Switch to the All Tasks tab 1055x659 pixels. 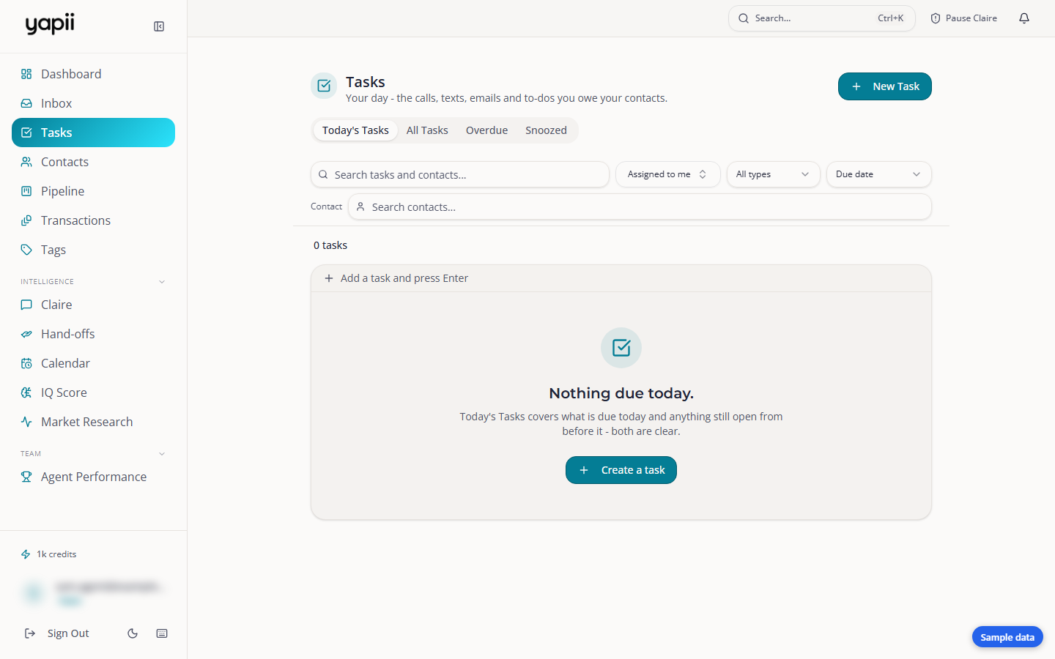(427, 130)
